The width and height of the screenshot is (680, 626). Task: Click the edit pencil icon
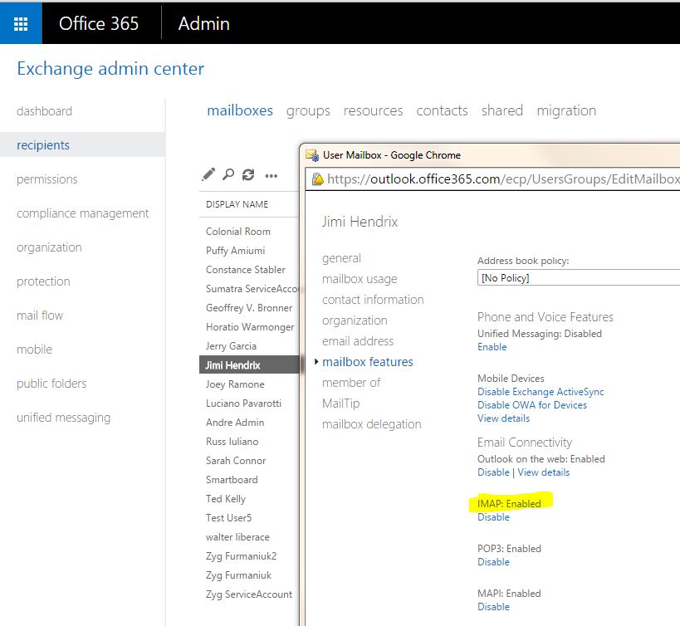pyautogui.click(x=208, y=175)
